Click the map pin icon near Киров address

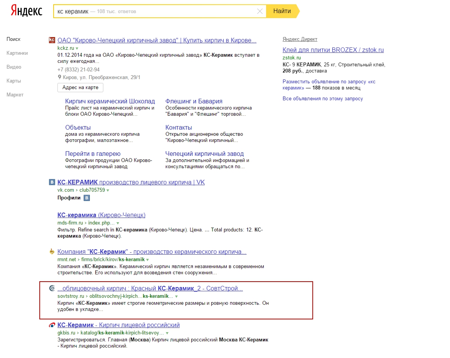coord(59,77)
